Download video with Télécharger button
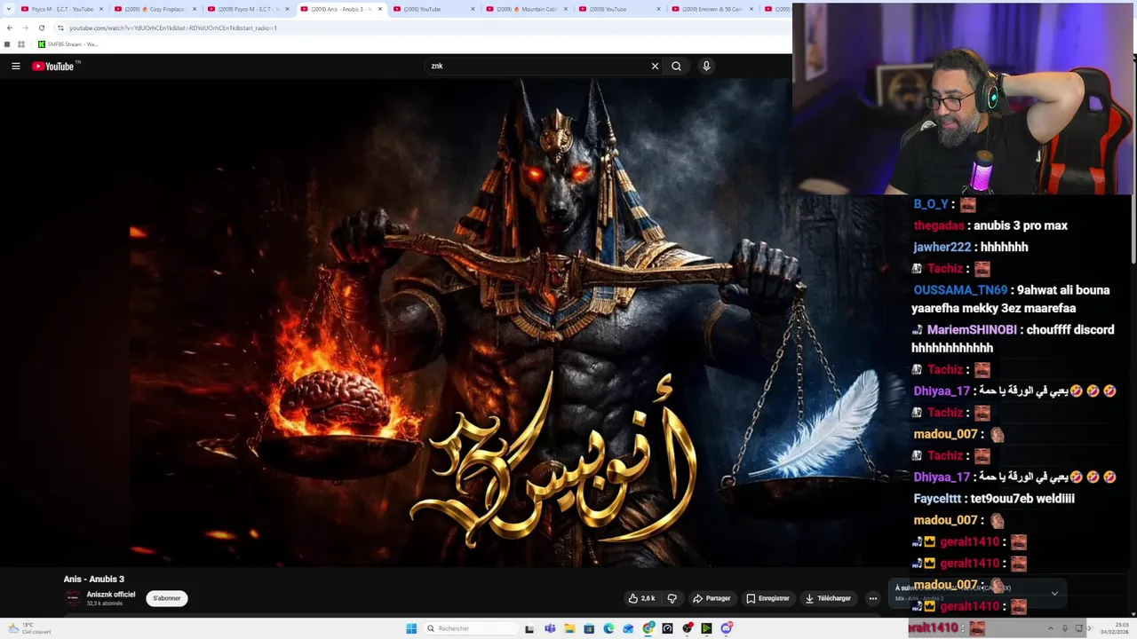 (828, 598)
